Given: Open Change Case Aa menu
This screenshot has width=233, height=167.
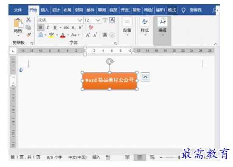Looking at the screenshot, I should [x=75, y=35].
